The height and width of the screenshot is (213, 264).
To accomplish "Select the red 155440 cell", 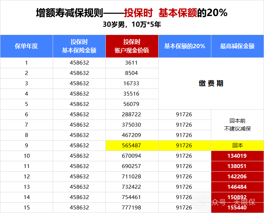I will pos(237,207).
